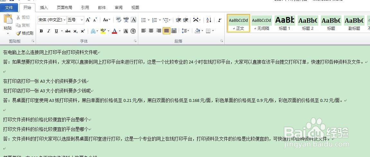Expand highlight color dropdown arrow
370x157 pixels.
[108, 31]
